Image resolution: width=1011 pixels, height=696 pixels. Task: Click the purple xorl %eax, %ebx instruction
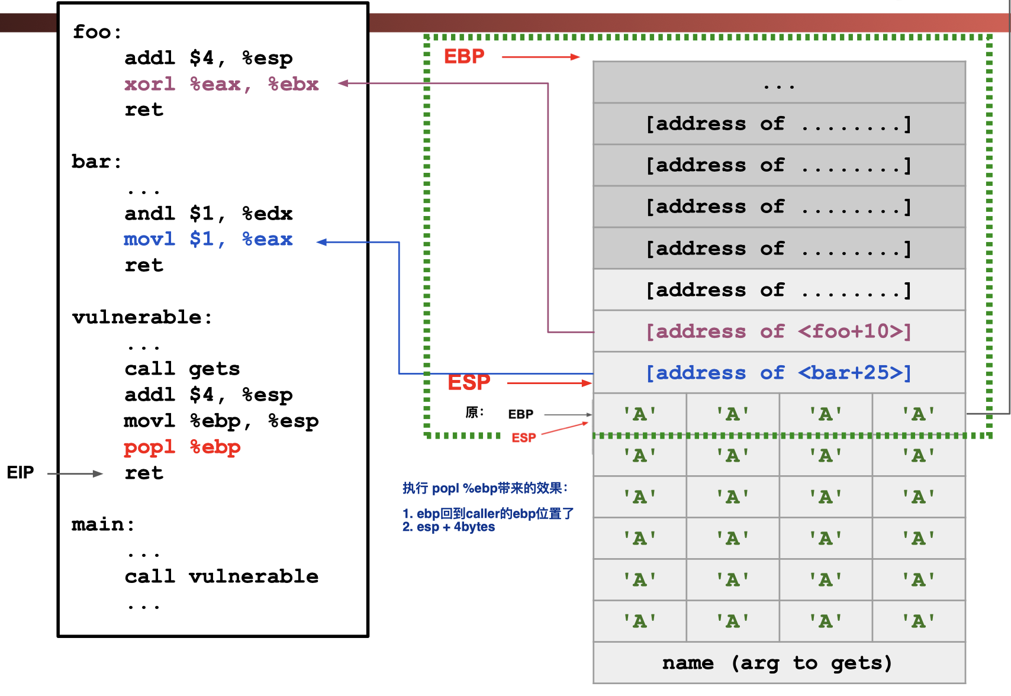pos(221,84)
